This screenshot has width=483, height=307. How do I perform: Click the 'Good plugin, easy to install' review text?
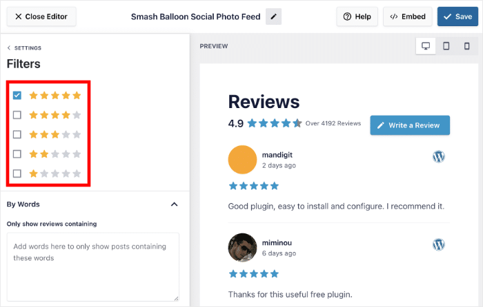(x=336, y=207)
